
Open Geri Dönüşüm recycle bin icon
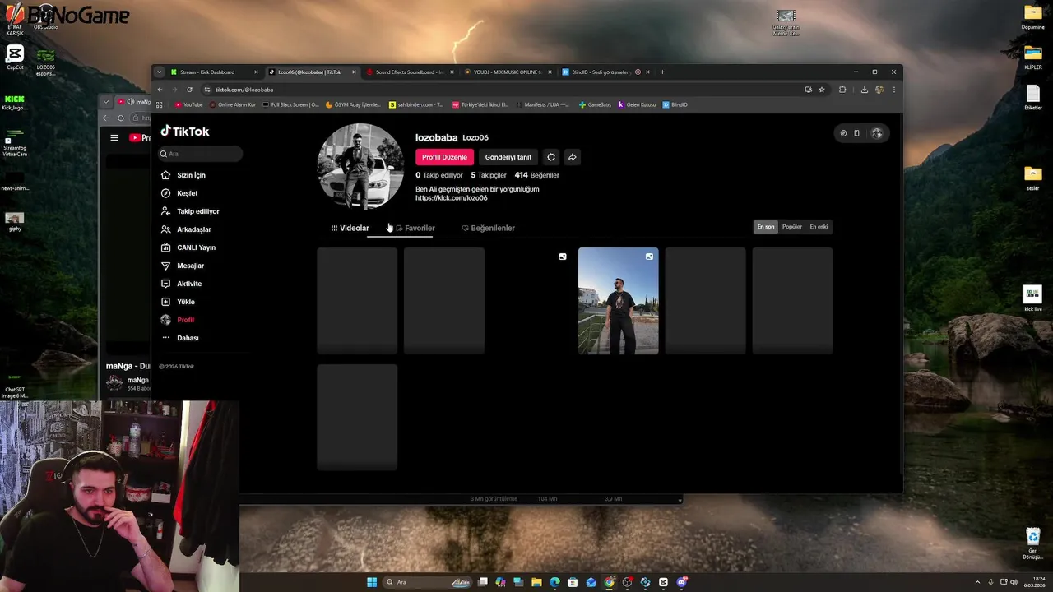point(1032,543)
